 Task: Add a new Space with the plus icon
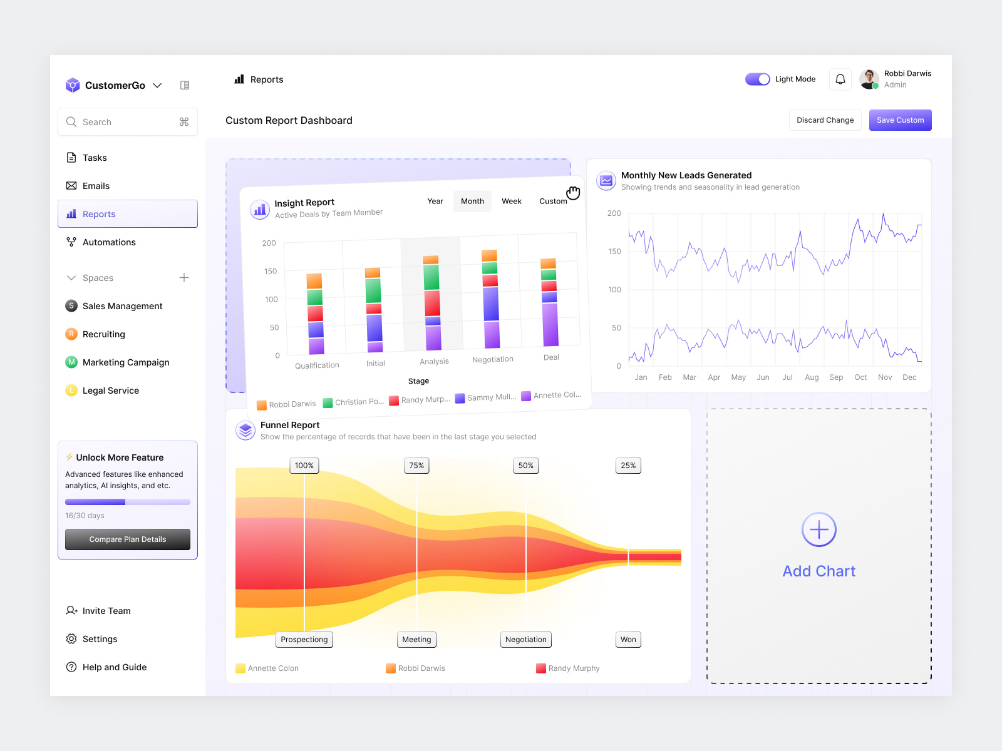[183, 277]
